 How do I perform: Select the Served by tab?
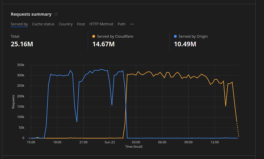(19, 24)
